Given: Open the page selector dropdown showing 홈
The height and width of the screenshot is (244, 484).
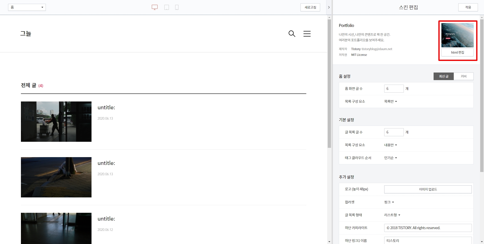Looking at the screenshot, I should click(27, 7).
